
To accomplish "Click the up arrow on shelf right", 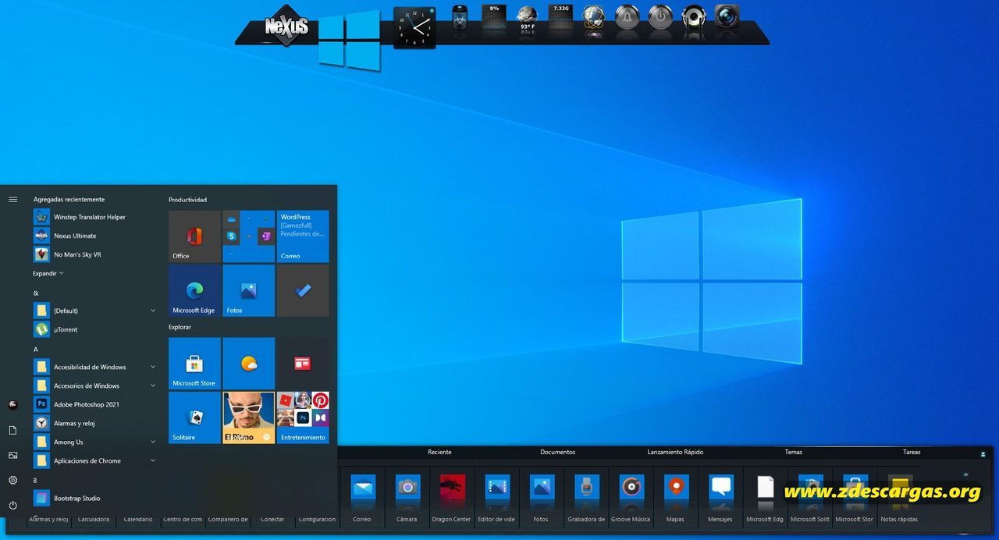I will (x=966, y=474).
